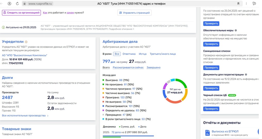Open the browser three-dot menu
The width and height of the screenshot is (262, 139).
[x=246, y=4]
